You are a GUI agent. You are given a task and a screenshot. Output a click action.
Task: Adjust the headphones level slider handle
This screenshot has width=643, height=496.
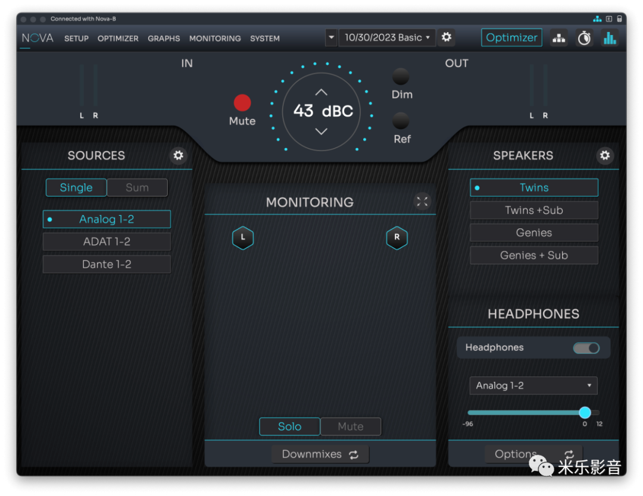point(585,413)
